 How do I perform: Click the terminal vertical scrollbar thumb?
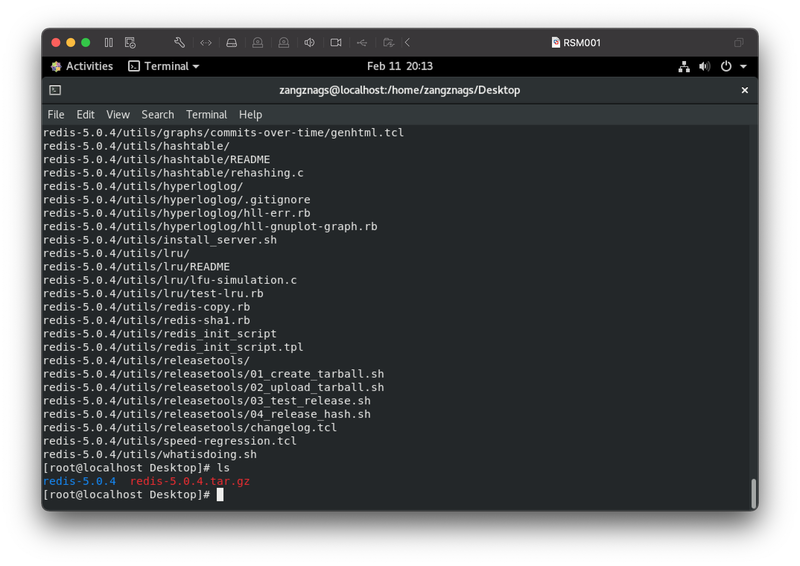(753, 493)
